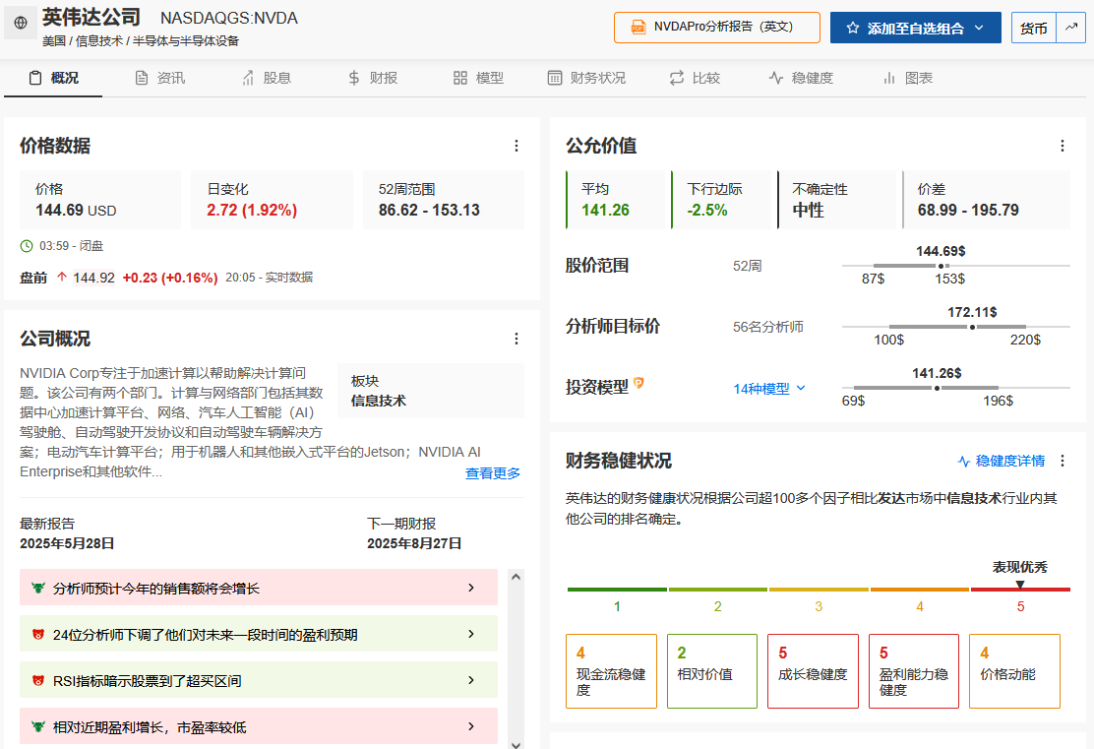
Task: Click the 分析师目标价 range slider marker
Action: coord(972,327)
